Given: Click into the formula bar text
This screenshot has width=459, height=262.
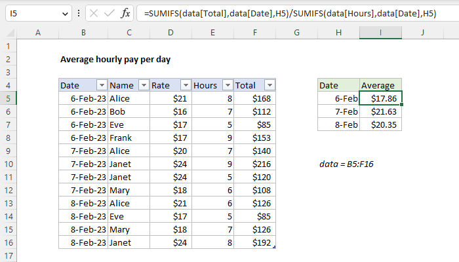Looking at the screenshot, I should pyautogui.click(x=290, y=14).
